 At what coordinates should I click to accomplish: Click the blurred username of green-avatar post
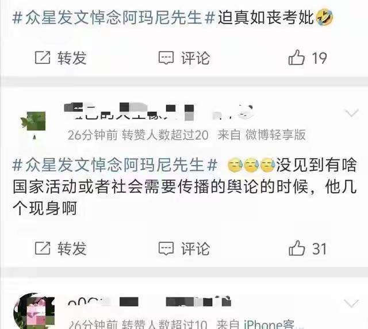(159, 112)
